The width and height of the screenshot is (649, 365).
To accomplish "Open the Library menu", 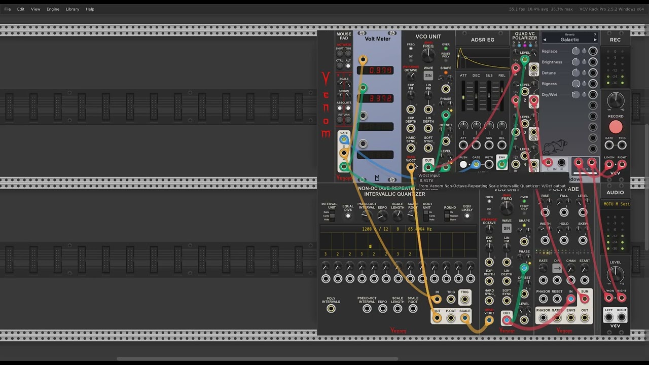I will pyautogui.click(x=73, y=9).
